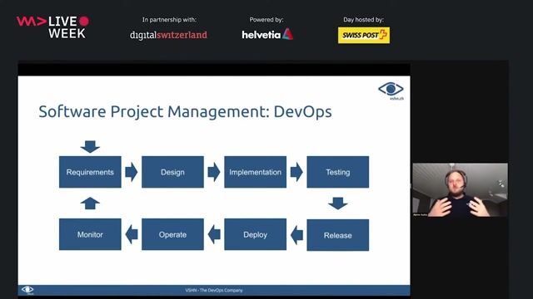Click down arrow between Testing and Release

pyautogui.click(x=338, y=203)
